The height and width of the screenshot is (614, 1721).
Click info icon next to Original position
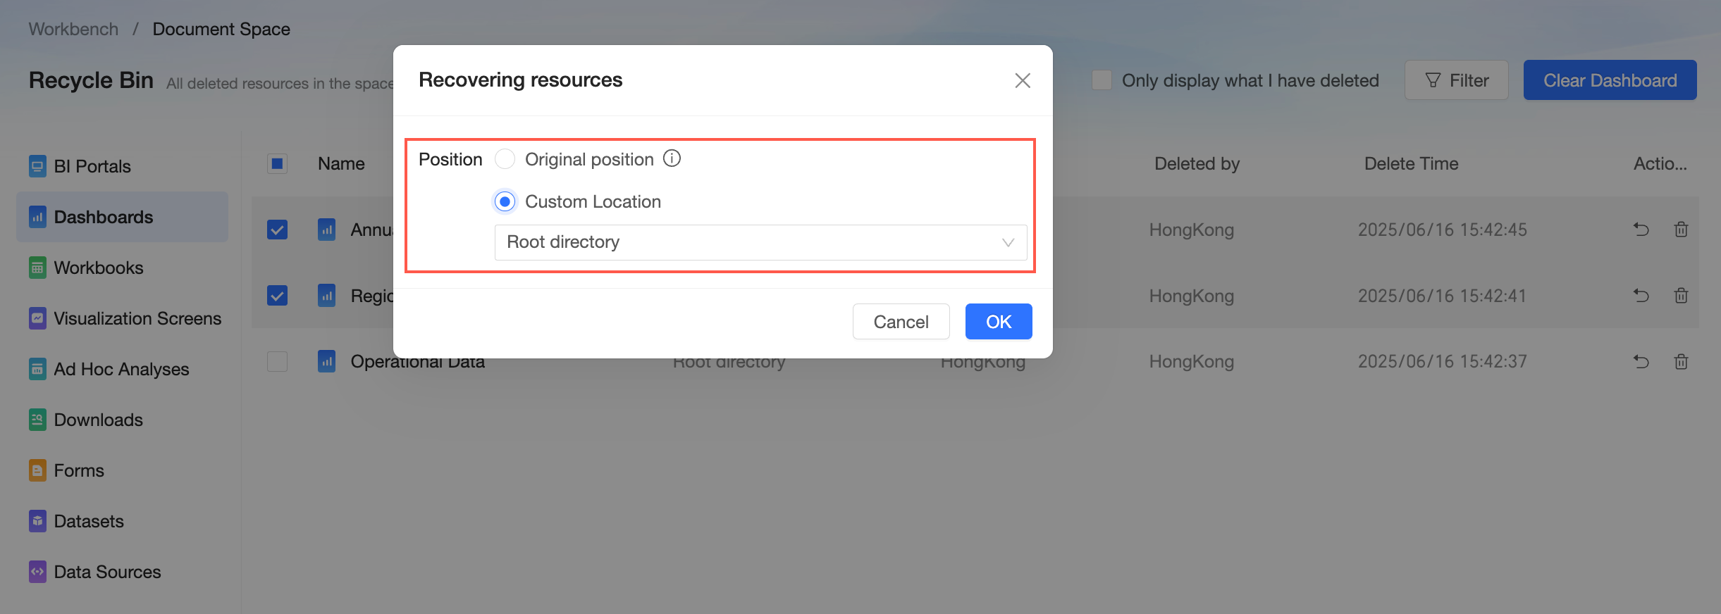672,158
